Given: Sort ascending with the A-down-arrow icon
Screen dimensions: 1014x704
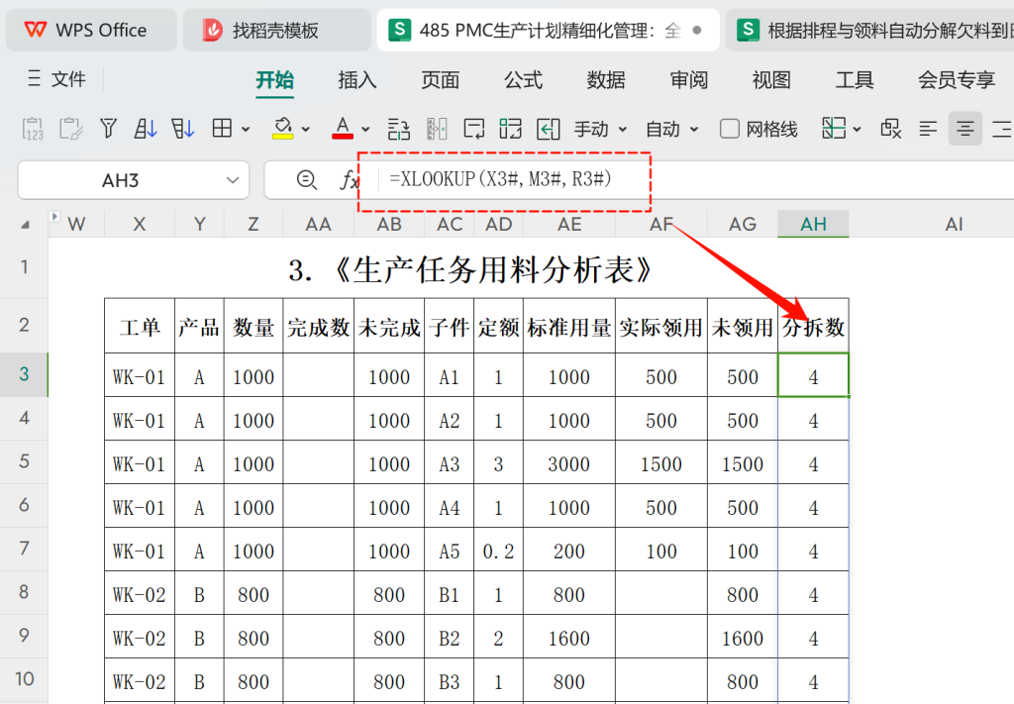Looking at the screenshot, I should click(146, 129).
